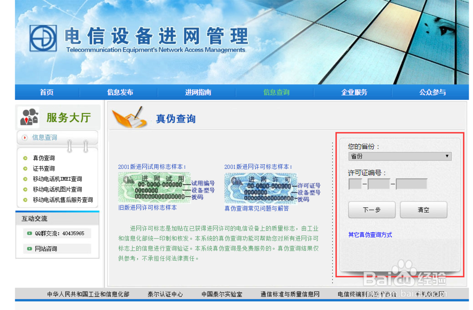Switch to the 信息查询 navigation tab
Screen dimensions: 473x310
coord(276,92)
